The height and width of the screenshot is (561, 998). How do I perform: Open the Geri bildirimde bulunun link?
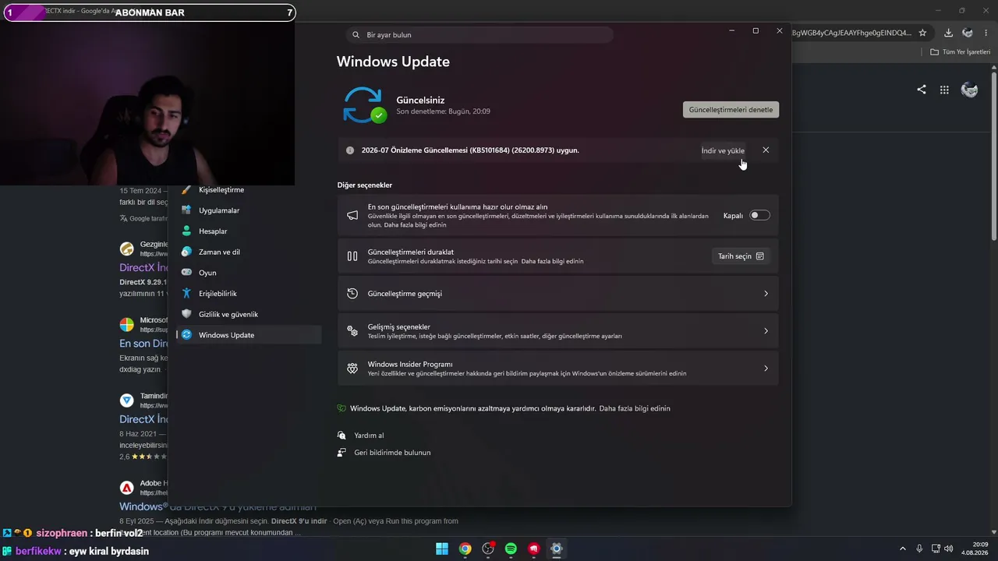[x=392, y=453]
